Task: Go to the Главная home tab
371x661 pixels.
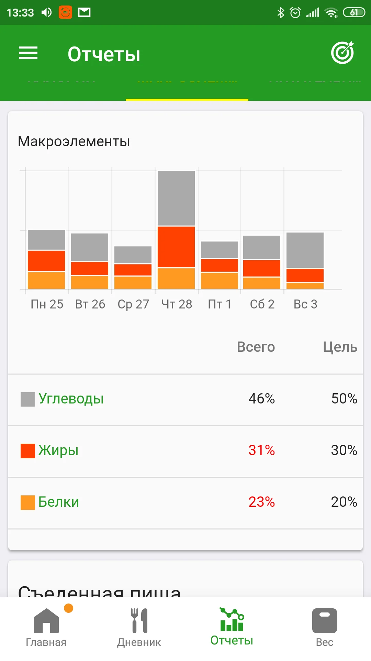Action: click(46, 627)
